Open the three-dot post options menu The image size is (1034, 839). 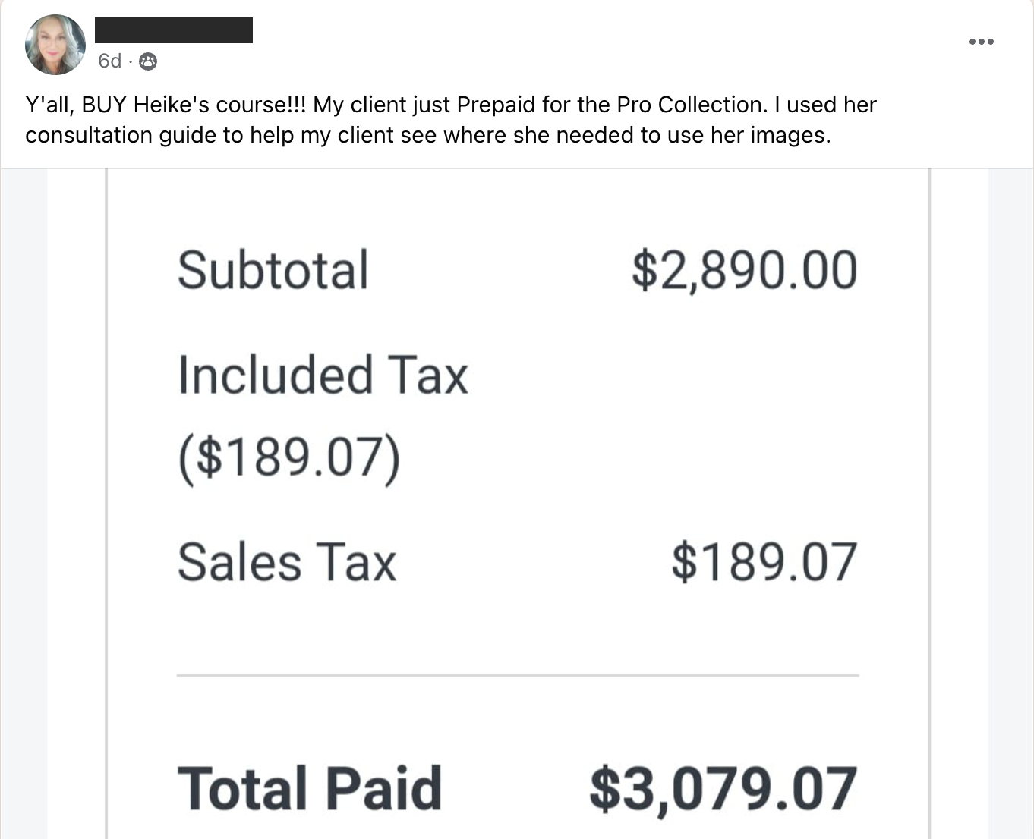pyautogui.click(x=981, y=42)
